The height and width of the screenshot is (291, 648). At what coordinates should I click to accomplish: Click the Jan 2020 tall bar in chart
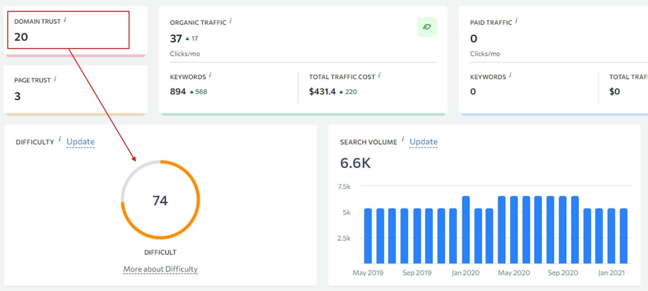coord(466,230)
